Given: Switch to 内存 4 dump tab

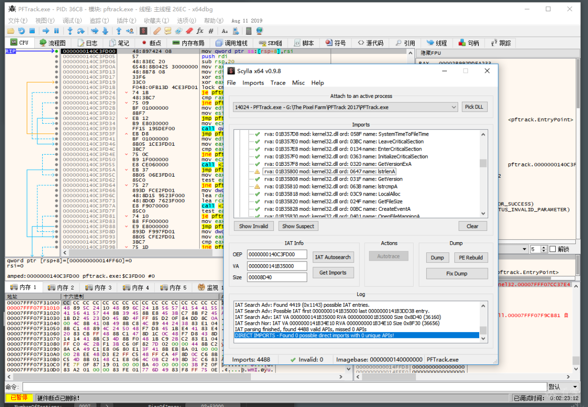Looking at the screenshot, I should point(135,287).
